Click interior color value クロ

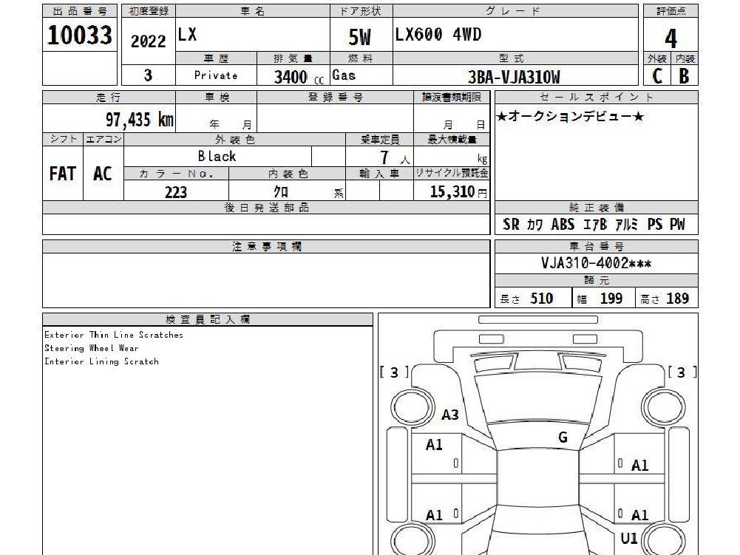point(281,191)
